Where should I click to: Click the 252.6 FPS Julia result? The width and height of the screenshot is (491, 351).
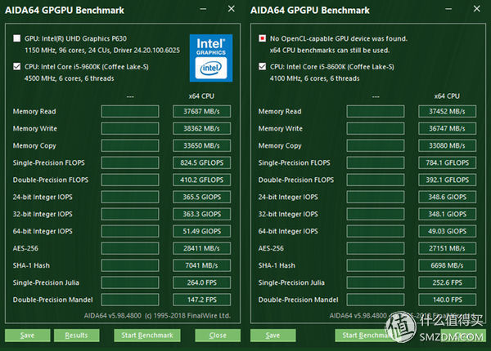447,282
